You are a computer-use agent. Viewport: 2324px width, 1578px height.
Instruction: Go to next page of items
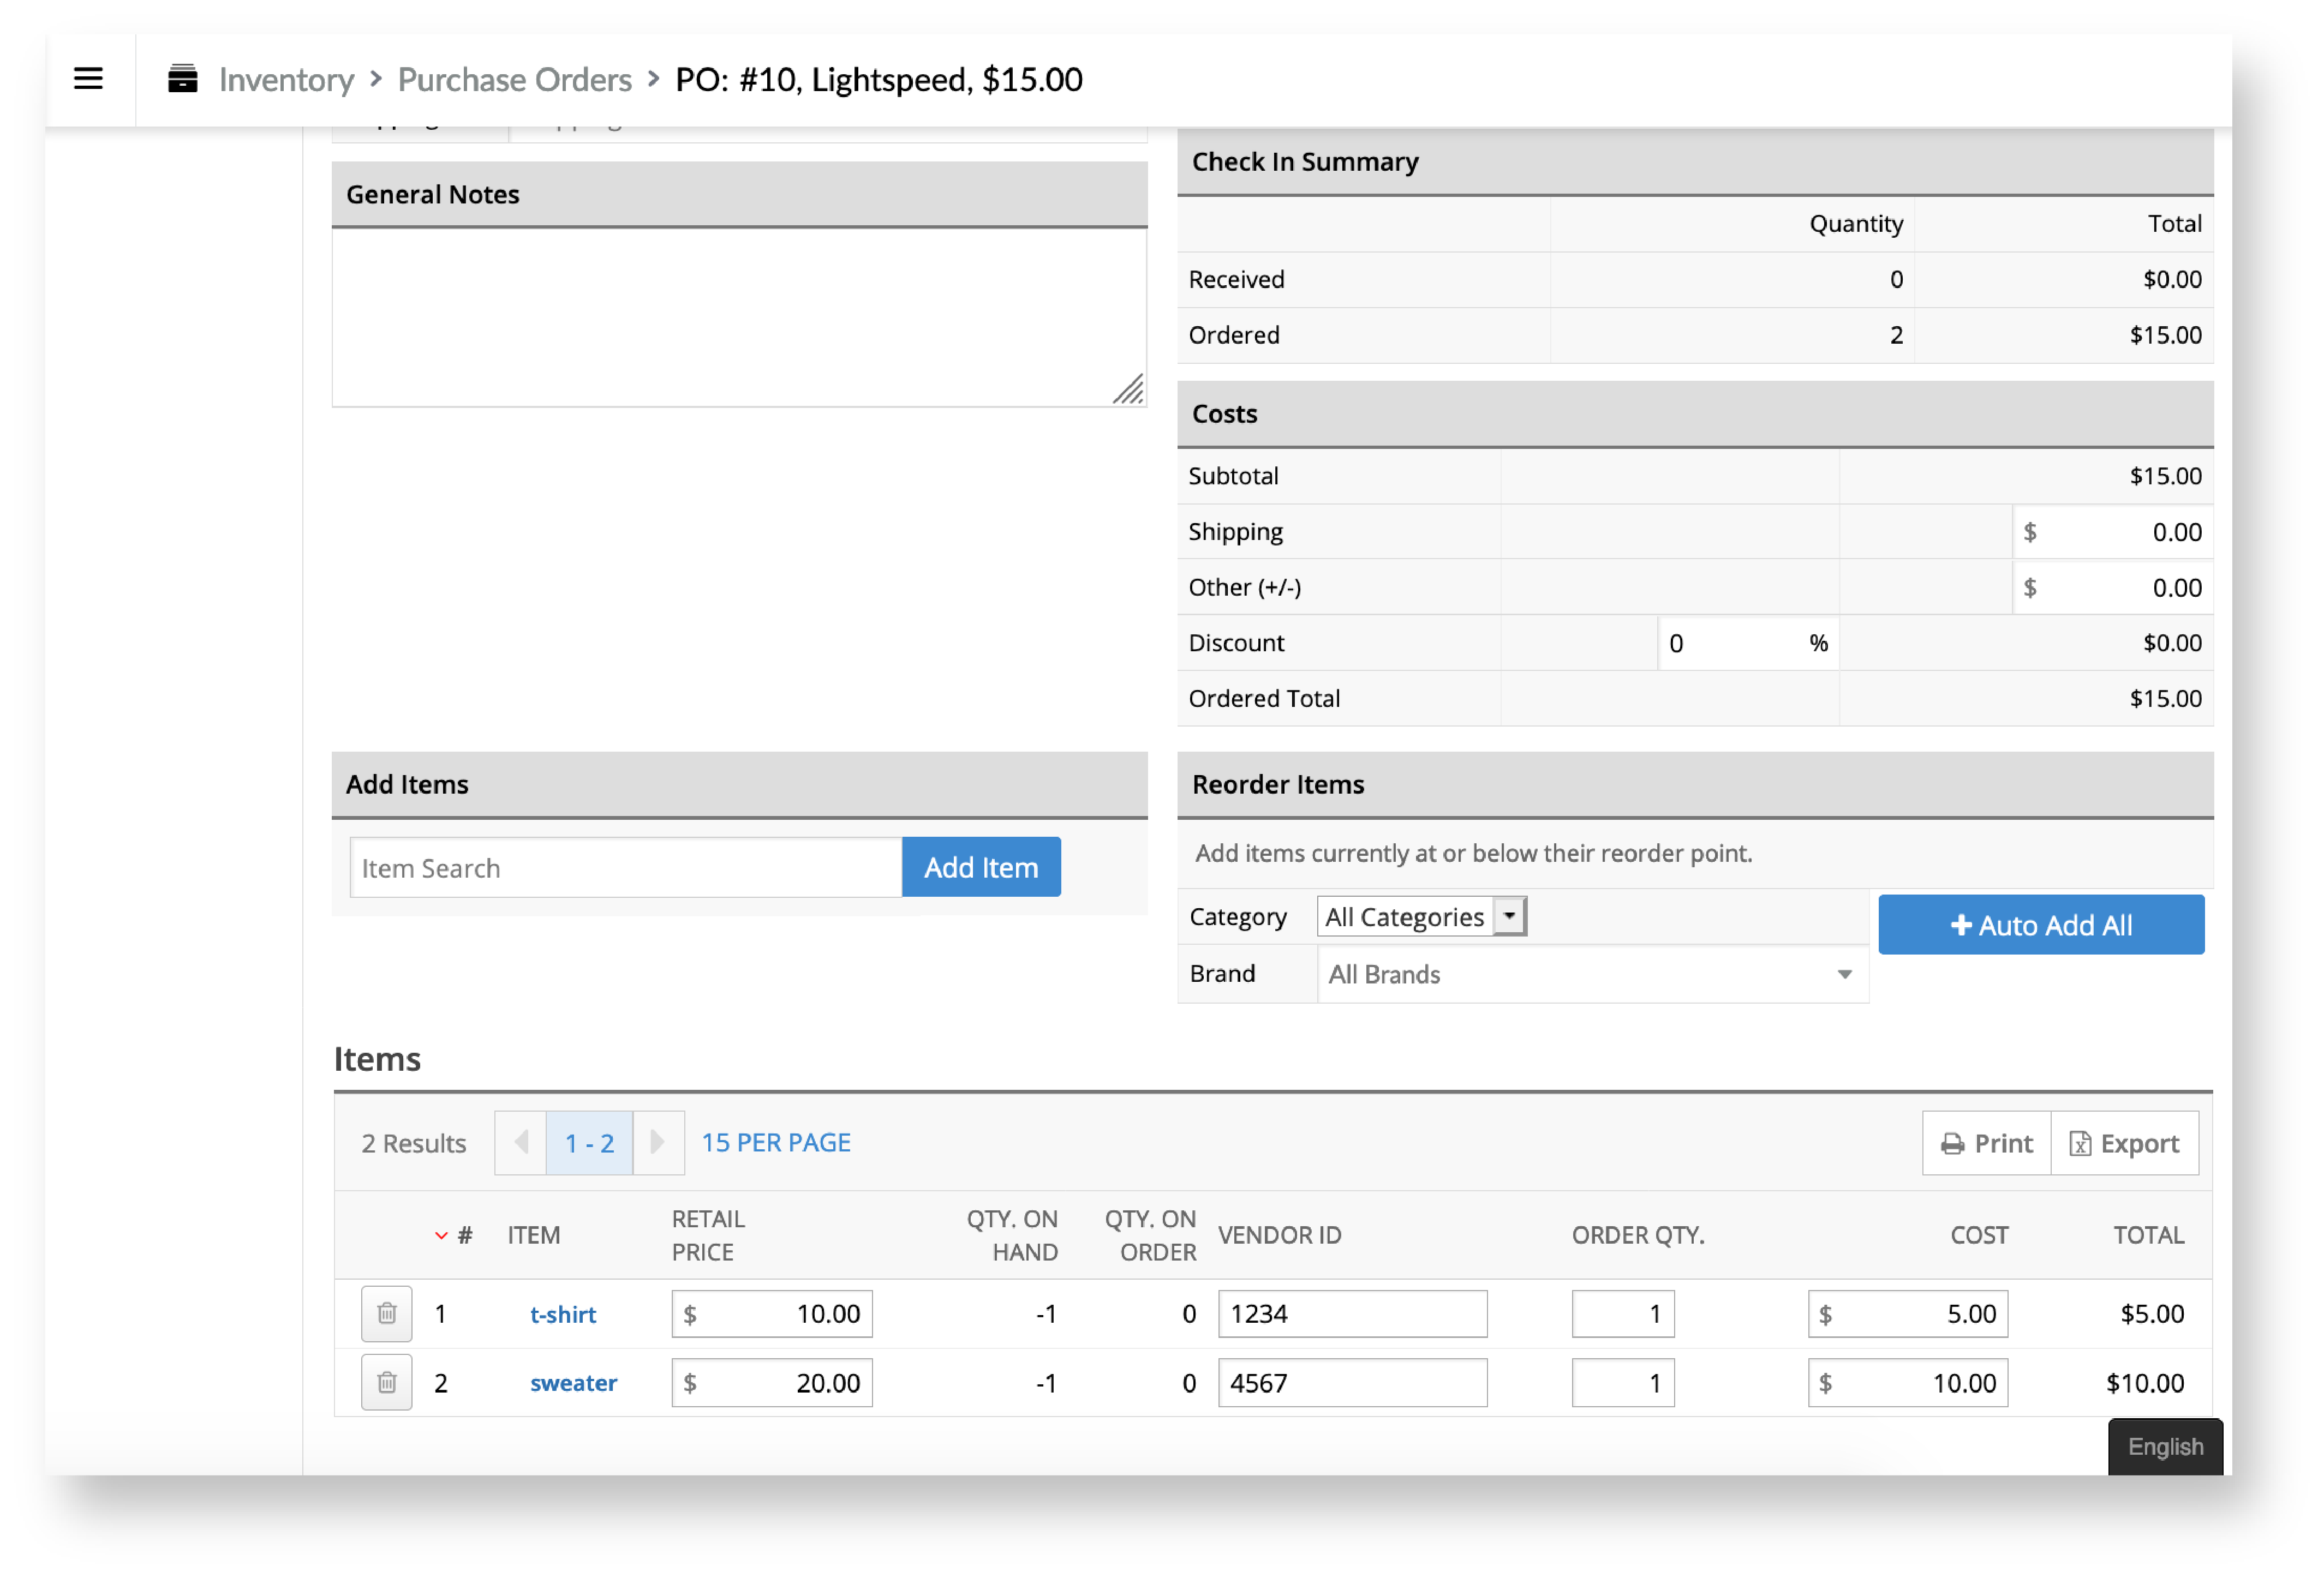(x=658, y=1142)
